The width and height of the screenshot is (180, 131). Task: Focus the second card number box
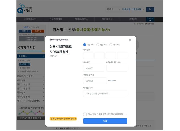point(100,56)
